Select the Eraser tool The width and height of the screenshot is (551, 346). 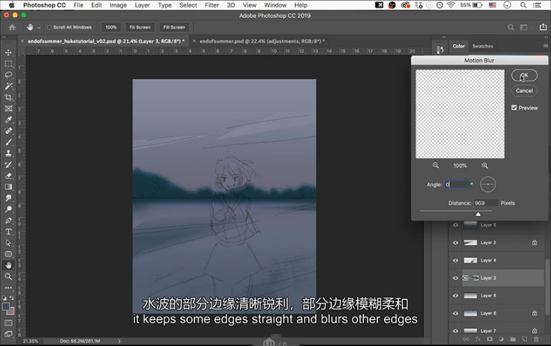8,176
